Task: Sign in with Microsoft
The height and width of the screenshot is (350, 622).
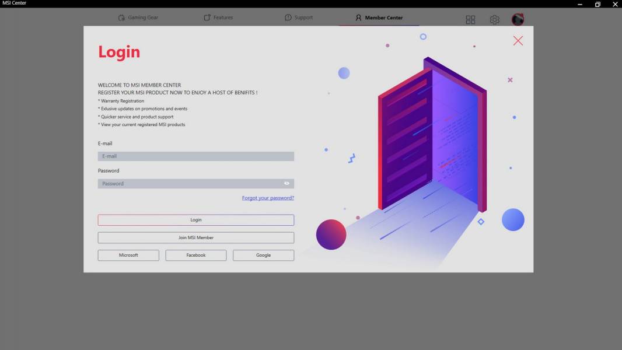Action: (128, 256)
